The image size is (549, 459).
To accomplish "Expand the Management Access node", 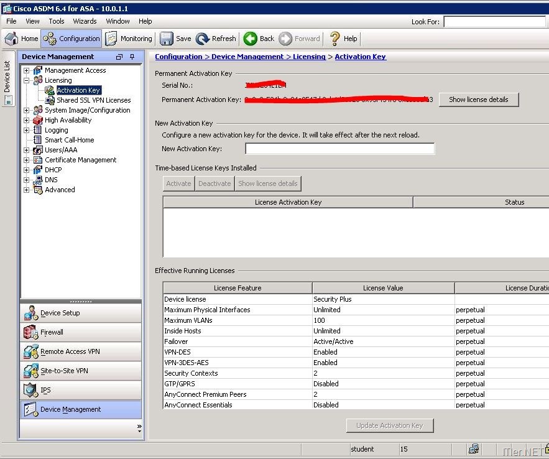I will click(x=26, y=70).
